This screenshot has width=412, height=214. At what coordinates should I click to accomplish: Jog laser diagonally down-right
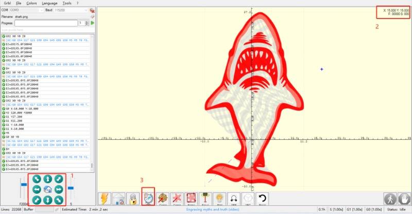59,200
